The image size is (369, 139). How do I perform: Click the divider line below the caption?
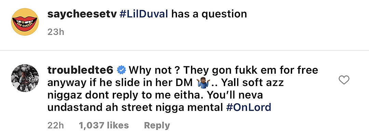point(184,51)
